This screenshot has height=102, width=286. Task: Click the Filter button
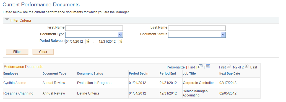point(17,52)
